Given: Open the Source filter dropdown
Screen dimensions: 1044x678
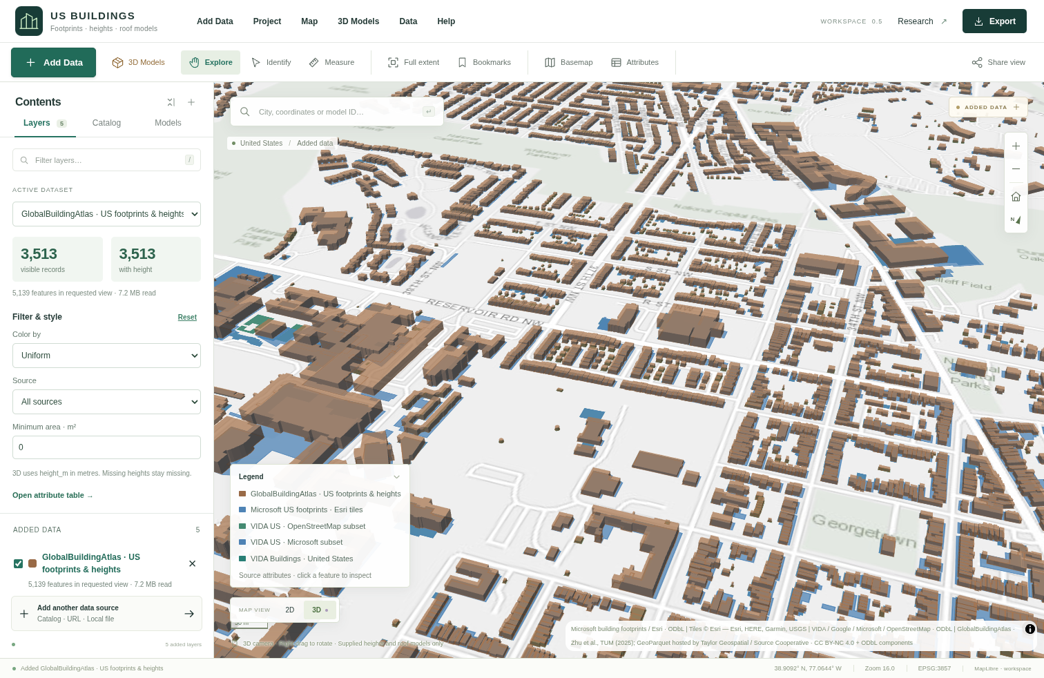Looking at the screenshot, I should (106, 402).
